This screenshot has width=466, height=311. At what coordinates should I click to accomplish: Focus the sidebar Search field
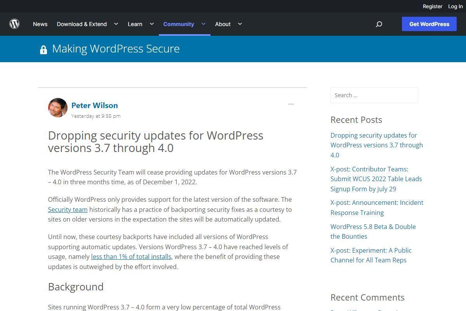click(374, 95)
